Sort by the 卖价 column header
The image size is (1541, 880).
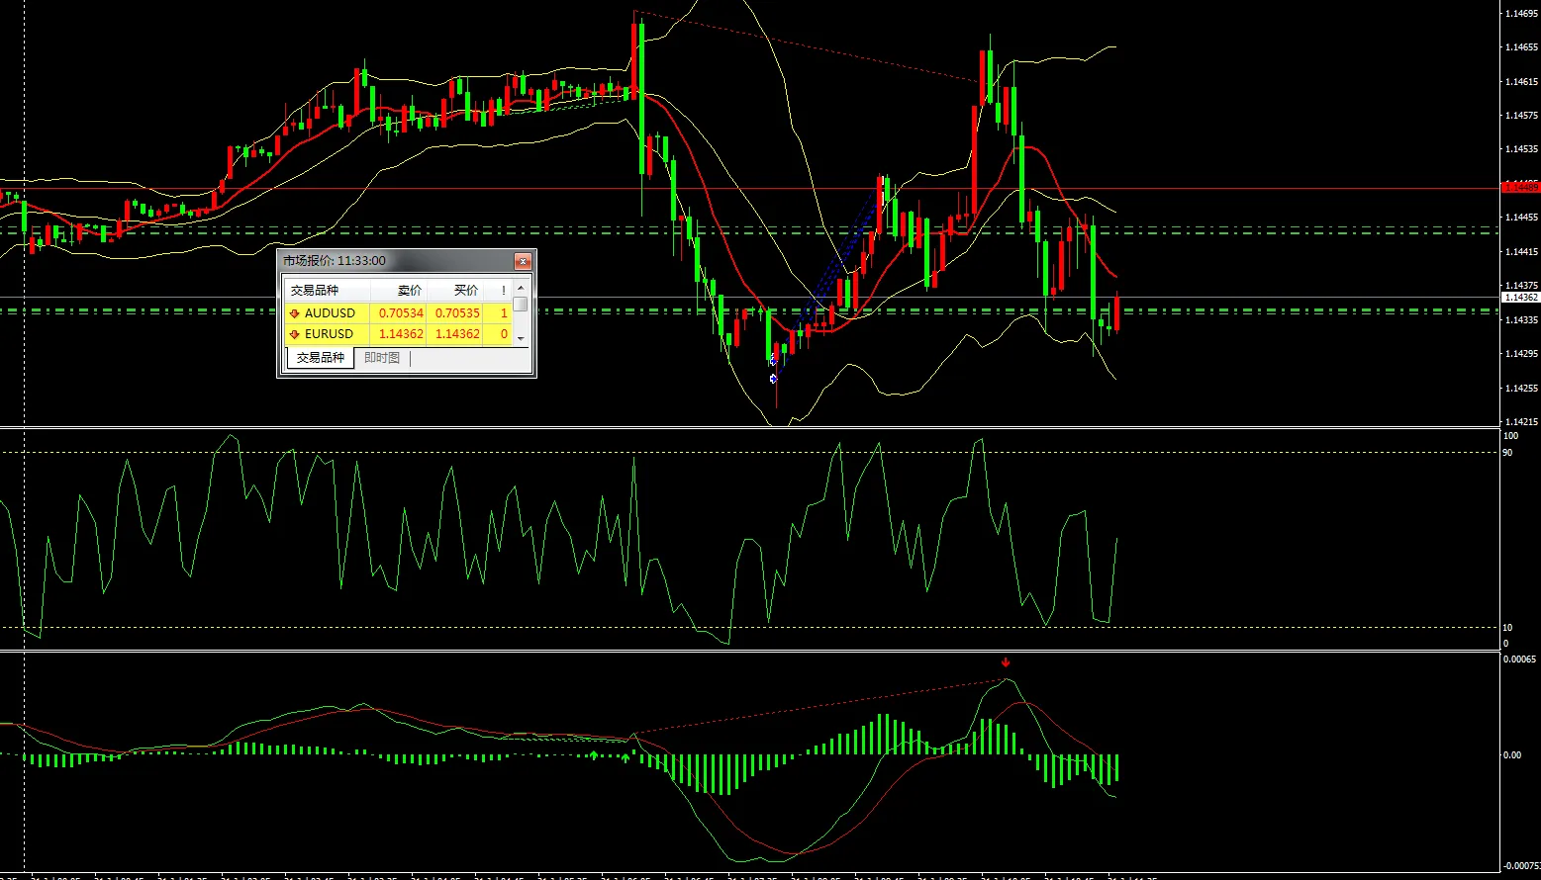(399, 291)
